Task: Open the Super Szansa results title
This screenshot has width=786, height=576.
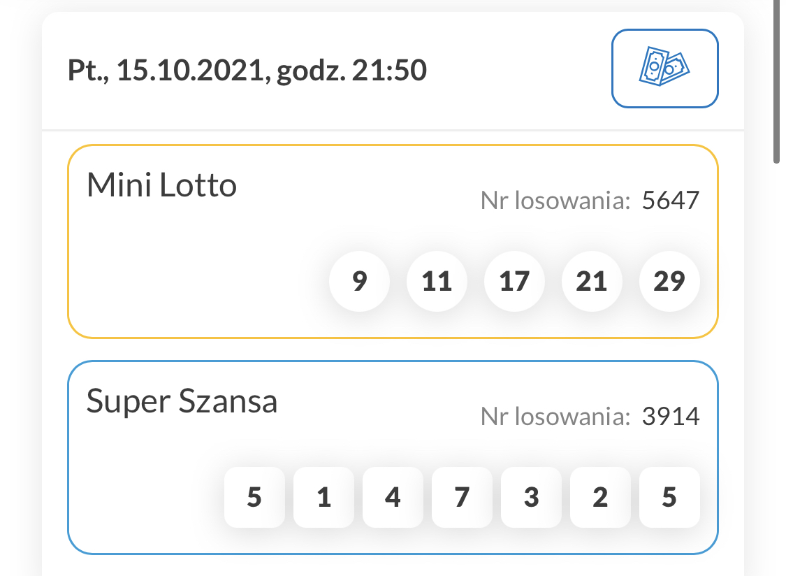Action: tap(182, 402)
